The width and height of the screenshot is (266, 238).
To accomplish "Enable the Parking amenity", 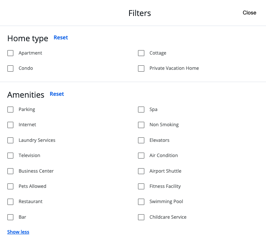I will 10,110.
